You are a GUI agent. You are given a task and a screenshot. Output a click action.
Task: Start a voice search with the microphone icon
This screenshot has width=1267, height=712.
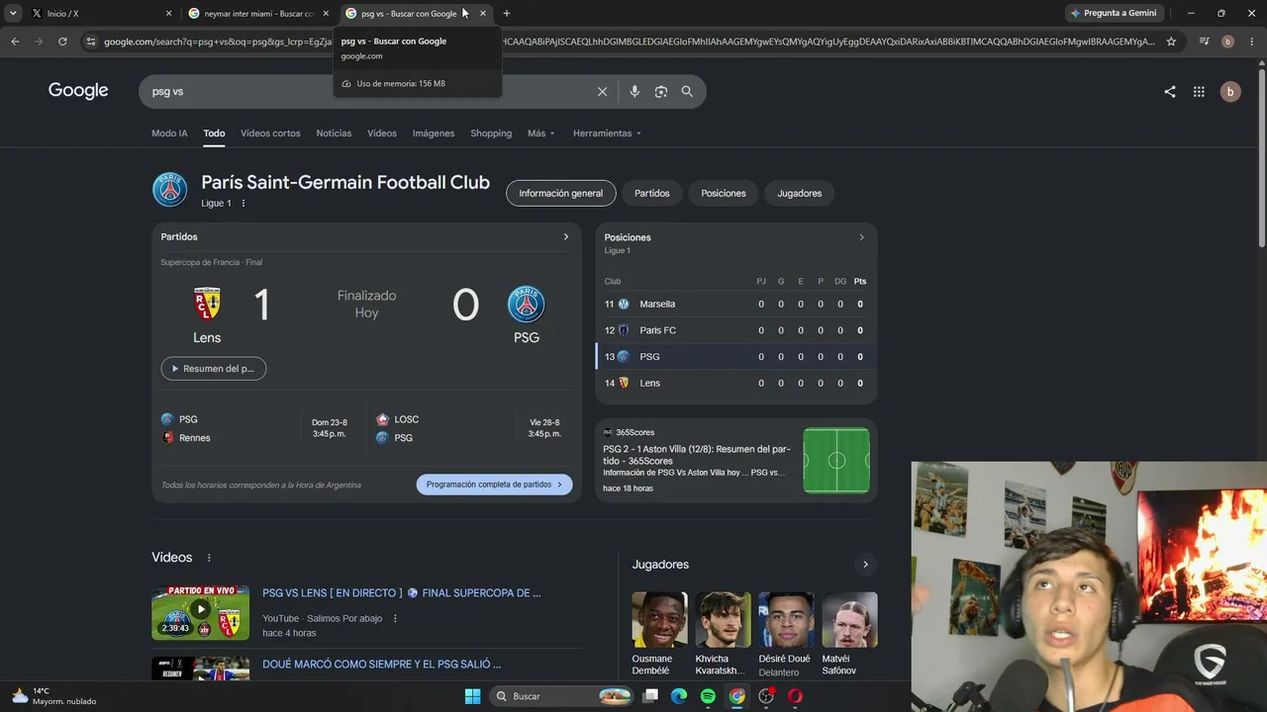pyautogui.click(x=634, y=91)
